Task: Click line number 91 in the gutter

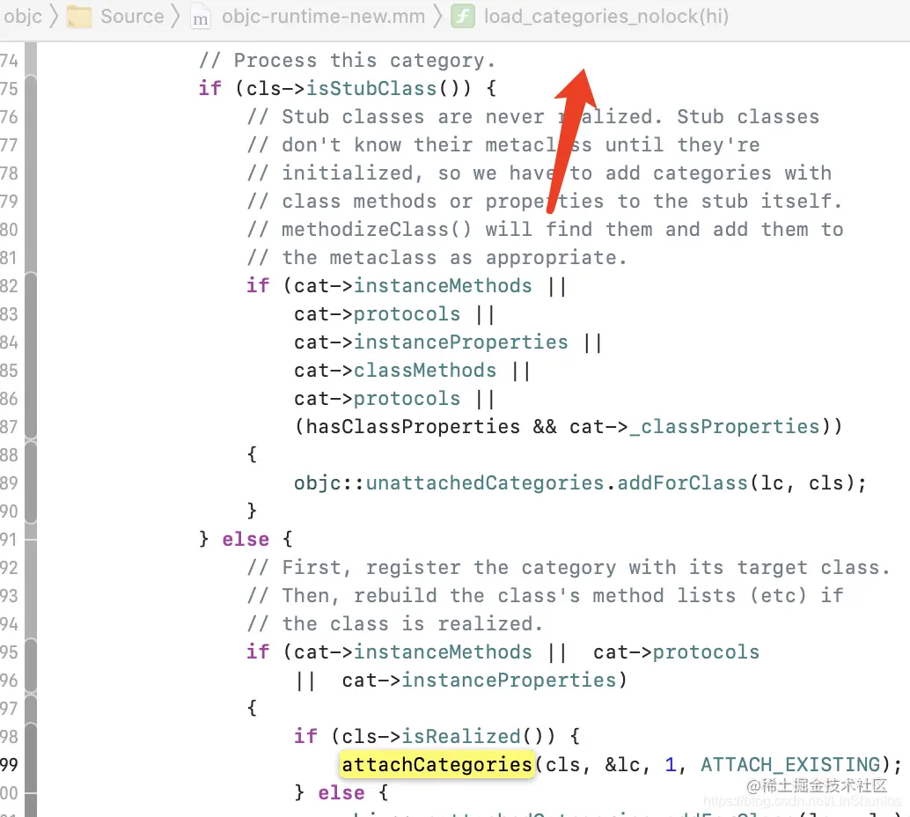Action: 9,540
